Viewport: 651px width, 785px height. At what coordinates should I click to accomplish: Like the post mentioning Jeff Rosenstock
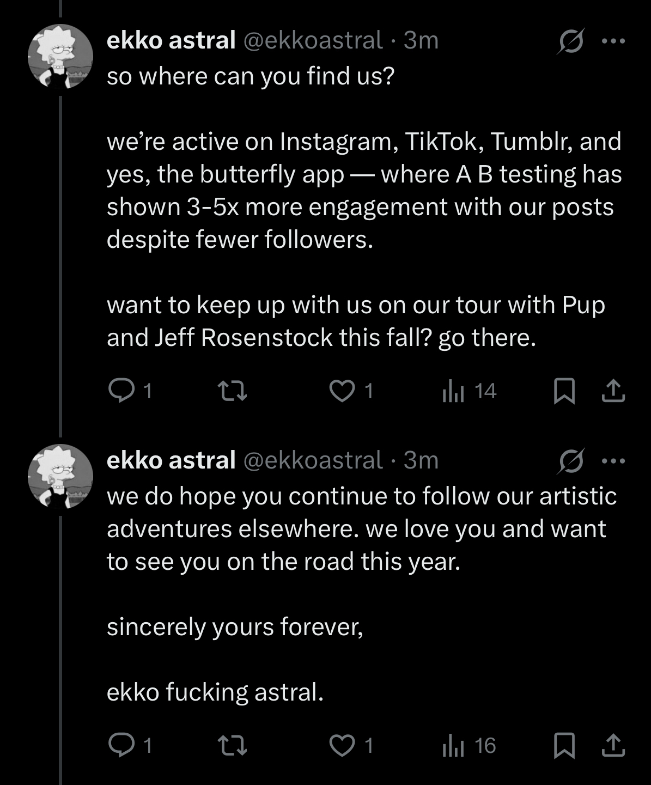[x=343, y=391]
